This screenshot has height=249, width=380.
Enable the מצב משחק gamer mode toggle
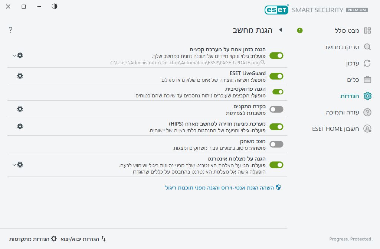click(276, 144)
